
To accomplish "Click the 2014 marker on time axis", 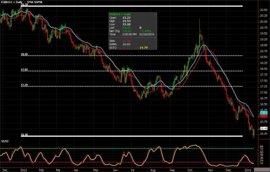I will [247, 170].
